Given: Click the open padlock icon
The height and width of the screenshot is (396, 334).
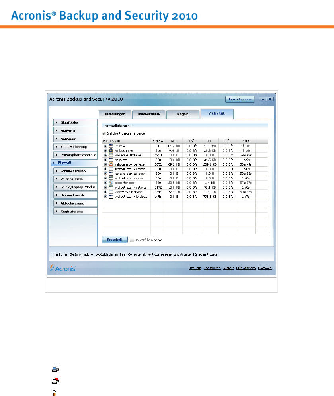Looking at the screenshot, I should [54, 393].
